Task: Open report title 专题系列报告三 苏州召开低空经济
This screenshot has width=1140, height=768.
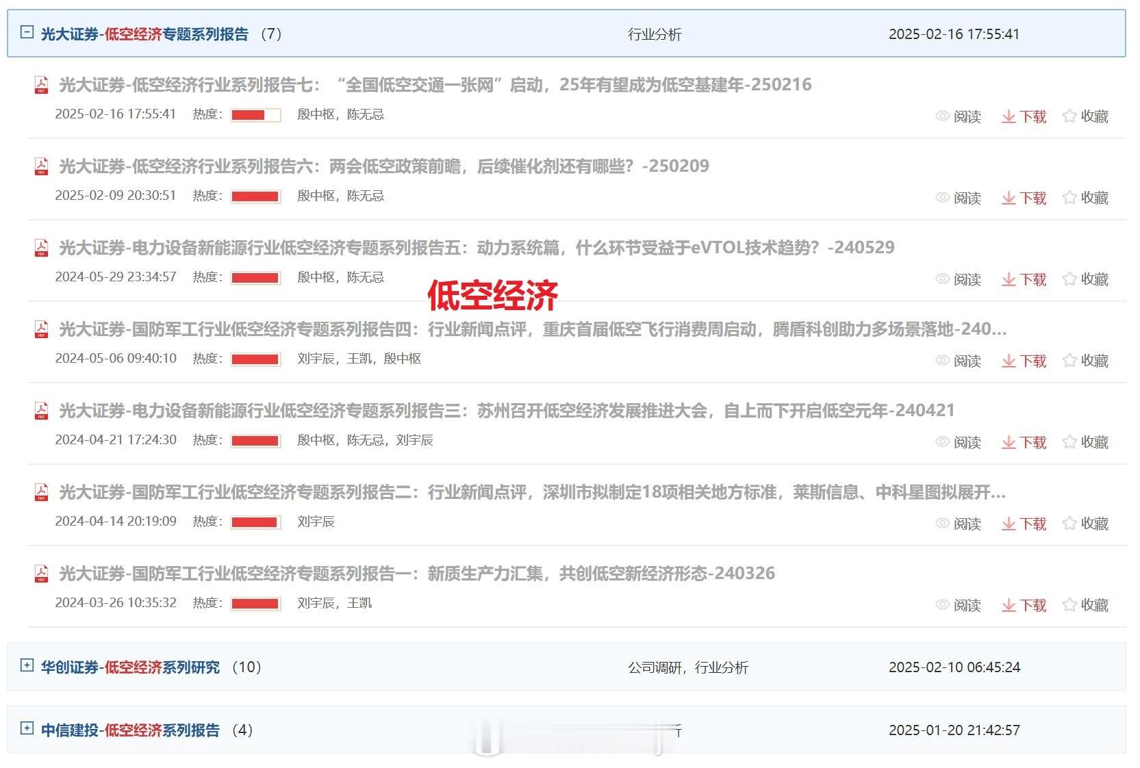Action: coord(507,411)
